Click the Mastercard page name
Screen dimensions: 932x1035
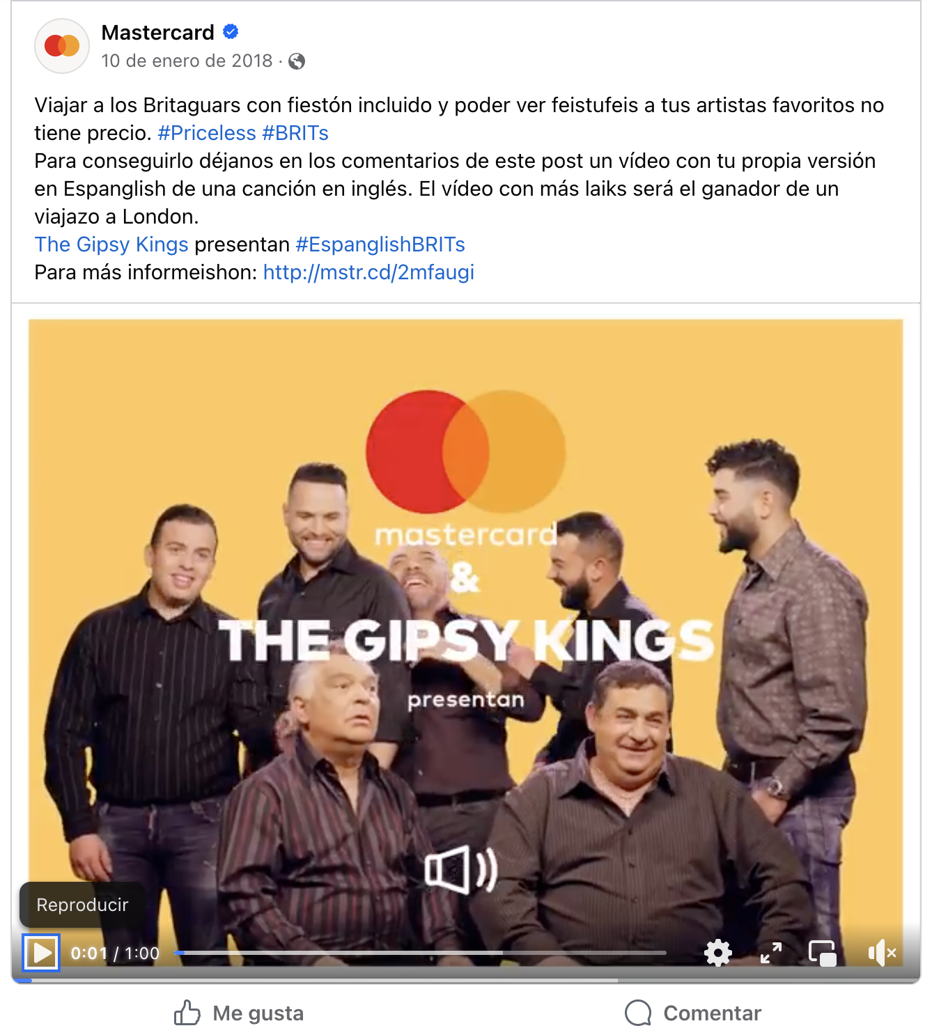(x=158, y=32)
